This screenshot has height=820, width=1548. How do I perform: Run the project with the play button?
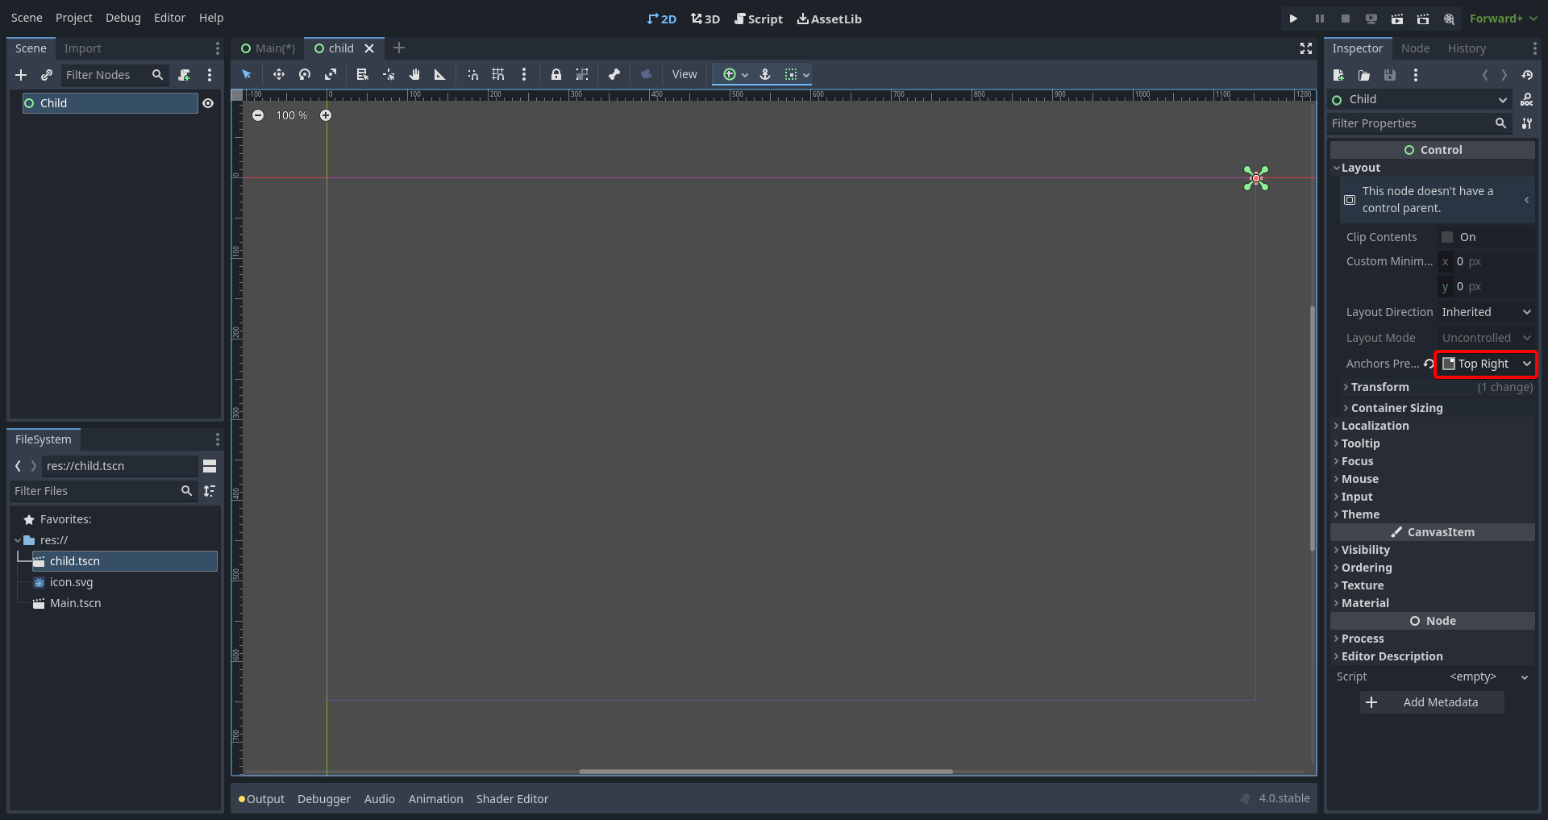pyautogui.click(x=1293, y=18)
